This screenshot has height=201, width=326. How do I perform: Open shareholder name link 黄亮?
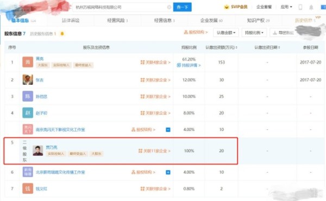point(40,59)
